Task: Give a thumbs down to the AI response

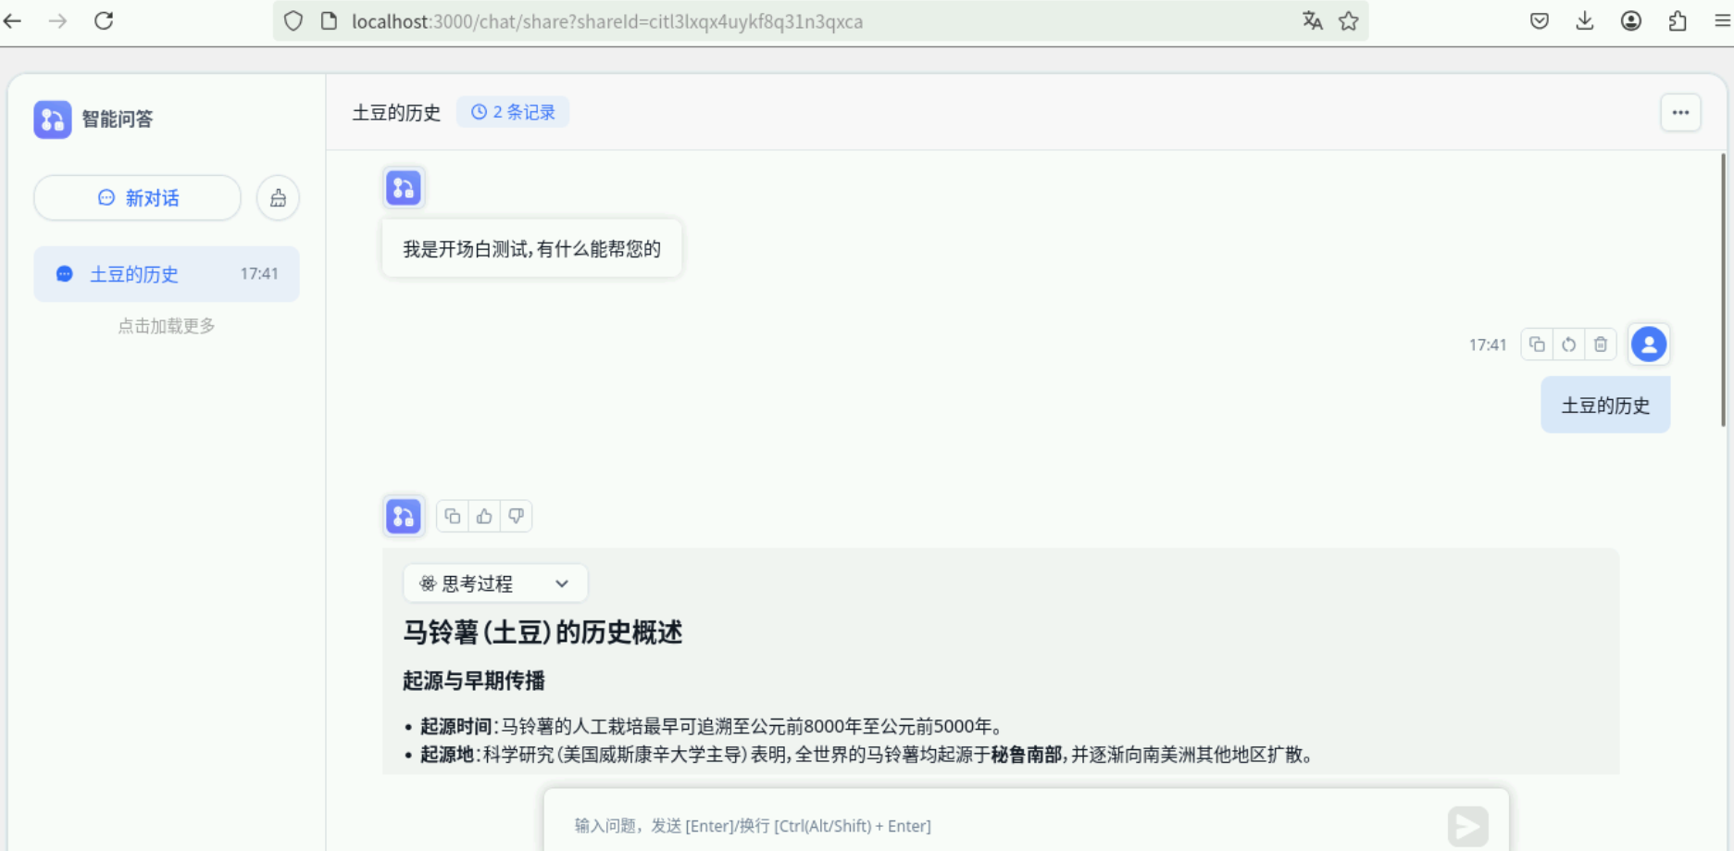Action: [x=517, y=516]
